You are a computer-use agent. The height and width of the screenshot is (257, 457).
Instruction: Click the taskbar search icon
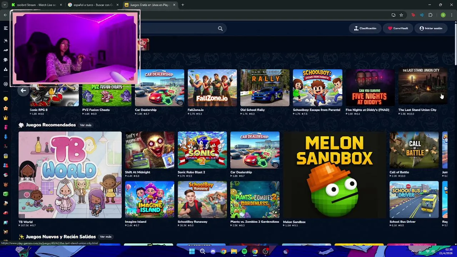click(x=202, y=251)
